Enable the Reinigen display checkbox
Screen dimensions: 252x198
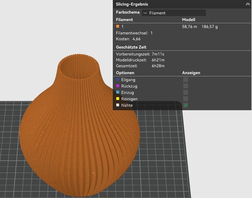coord(185,99)
